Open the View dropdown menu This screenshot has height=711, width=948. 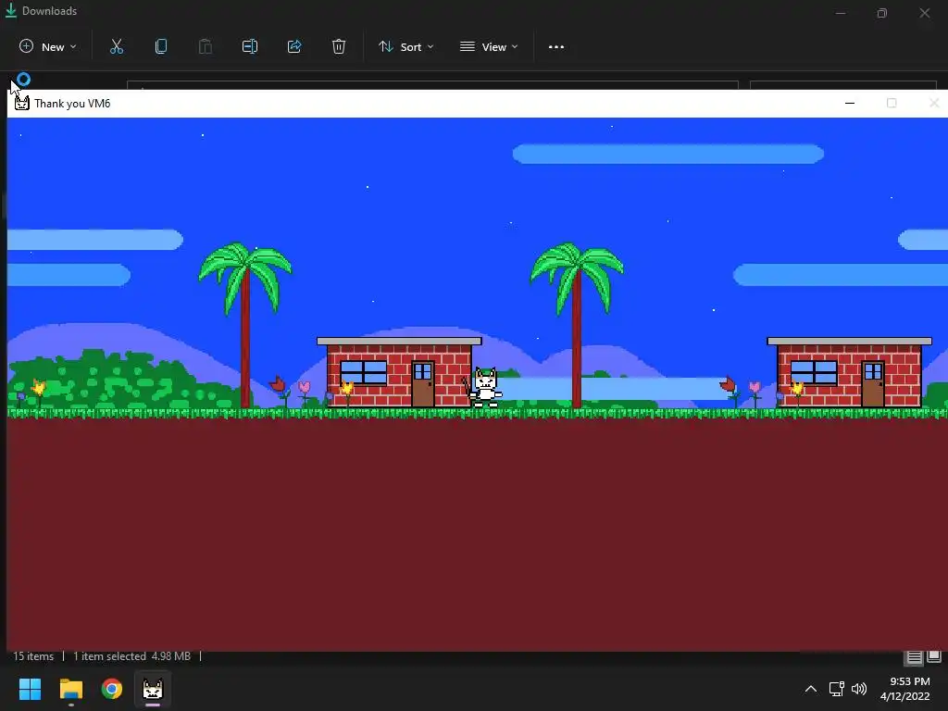point(489,46)
